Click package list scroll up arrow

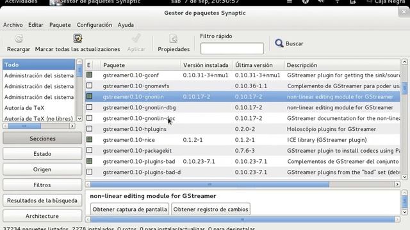coord(404,62)
